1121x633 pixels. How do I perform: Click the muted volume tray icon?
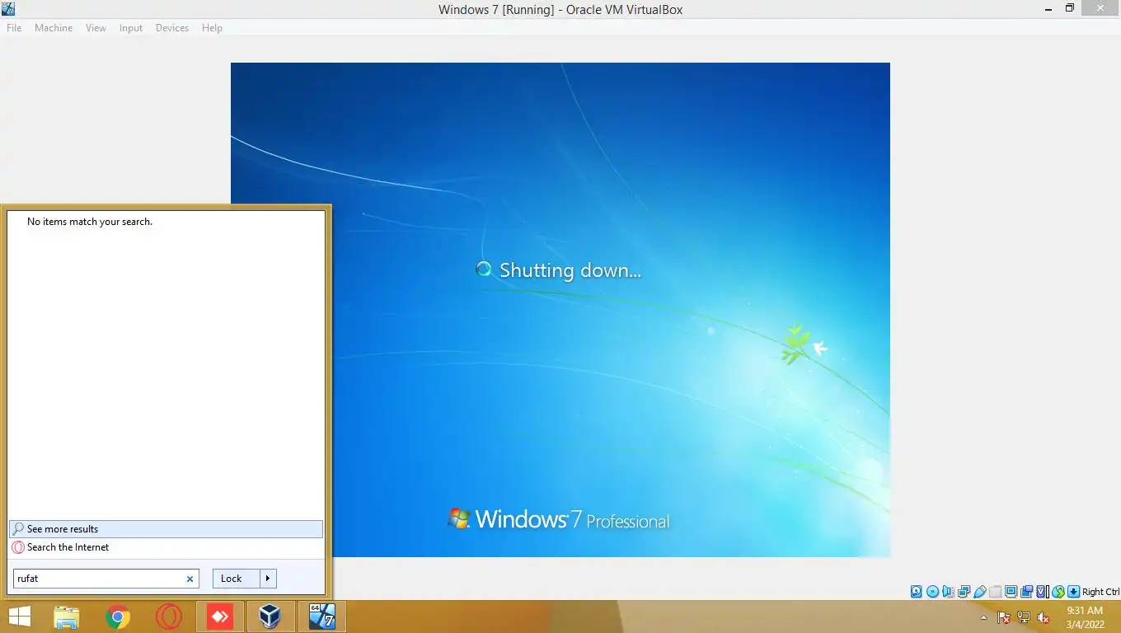click(x=1043, y=617)
